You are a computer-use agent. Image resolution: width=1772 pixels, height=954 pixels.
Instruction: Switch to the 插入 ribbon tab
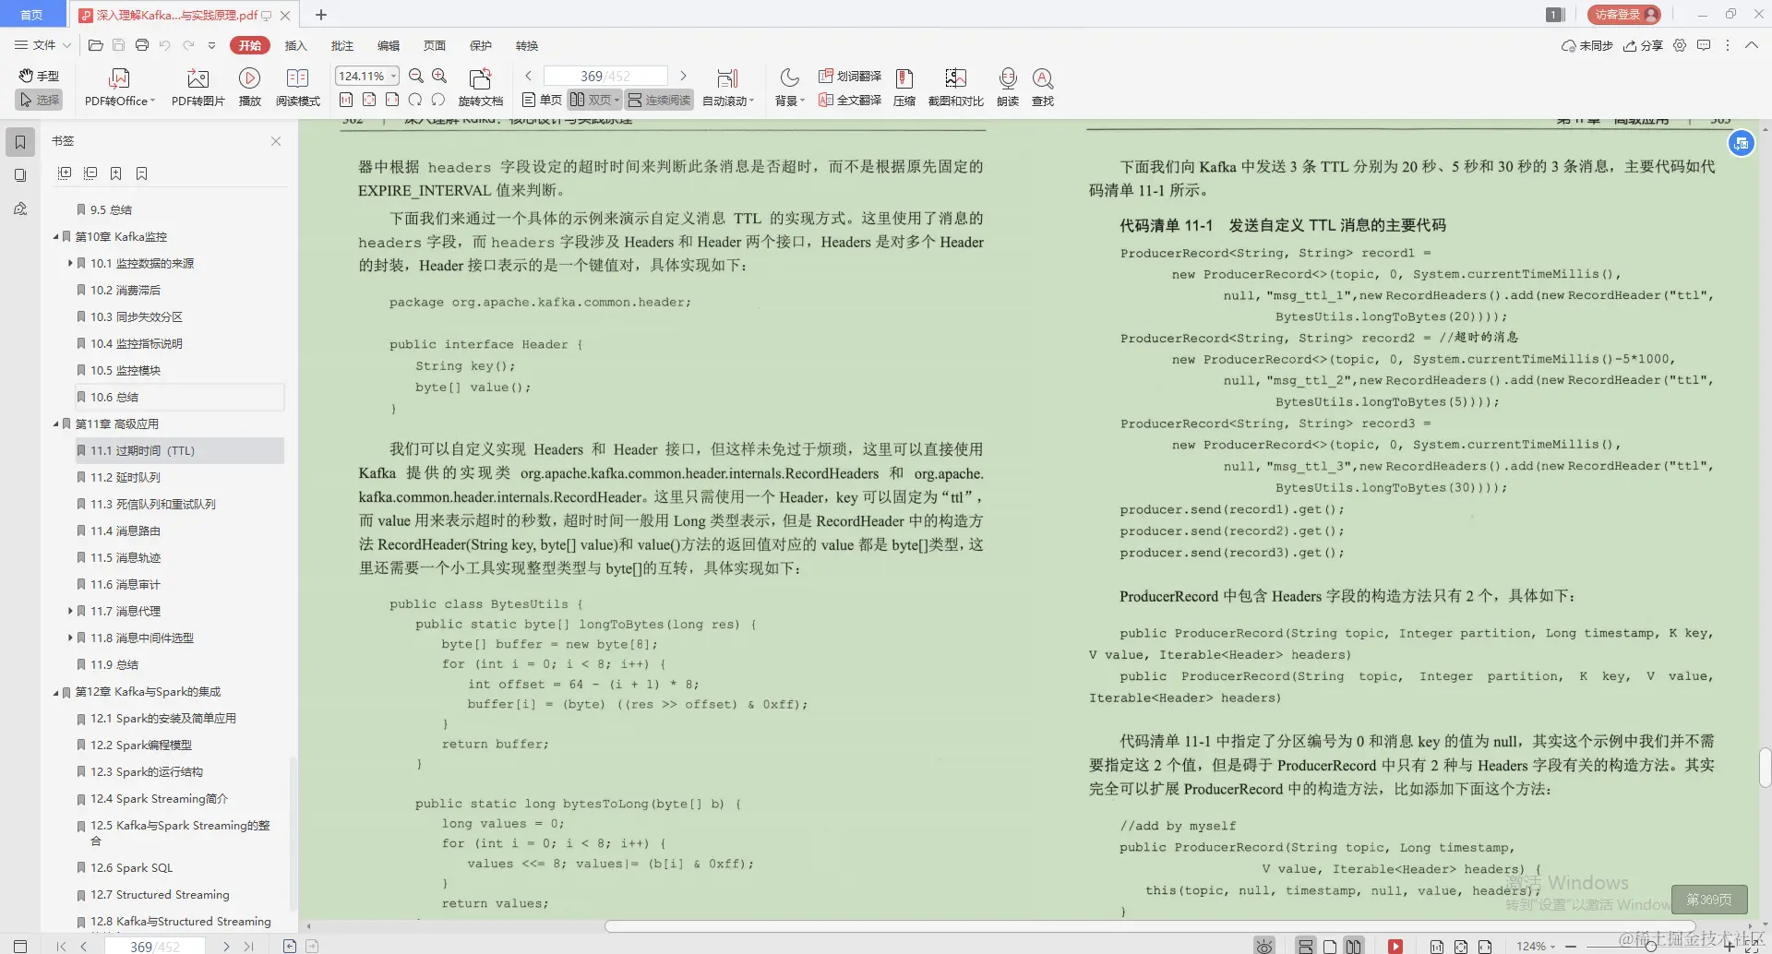pos(295,45)
